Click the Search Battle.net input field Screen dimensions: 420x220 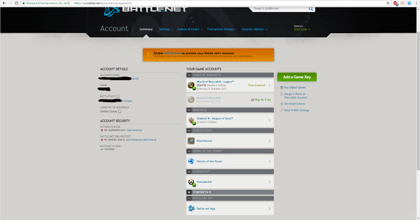click(280, 9)
